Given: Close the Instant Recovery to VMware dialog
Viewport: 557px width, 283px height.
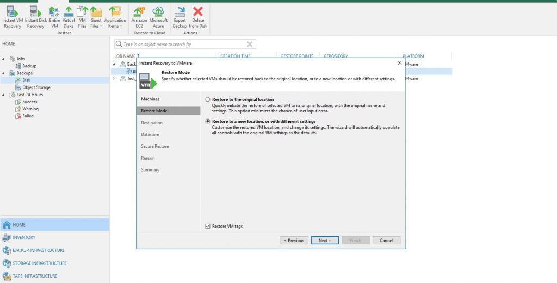Looking at the screenshot, I should coord(400,63).
